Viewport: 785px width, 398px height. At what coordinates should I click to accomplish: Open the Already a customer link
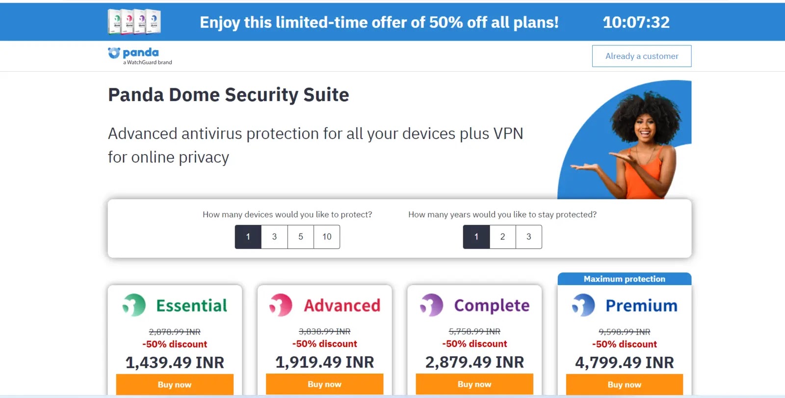(642, 56)
